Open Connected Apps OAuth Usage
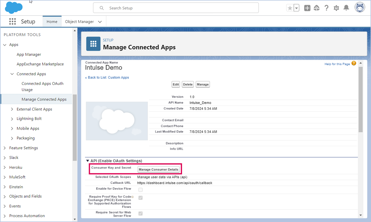The width and height of the screenshot is (371, 222). [42, 86]
